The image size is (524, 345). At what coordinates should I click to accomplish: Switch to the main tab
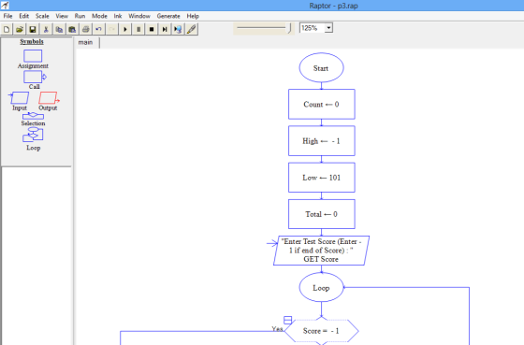point(85,42)
